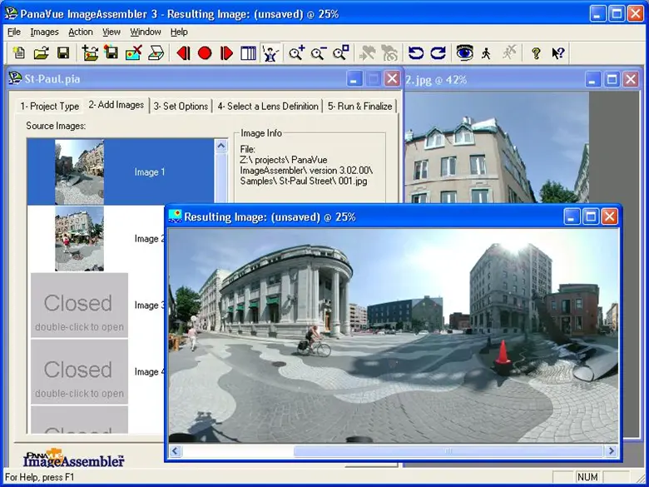Viewport: 649px width, 487px height.
Task: Click Resulting Image scrollbar right arrow
Action: tap(612, 451)
